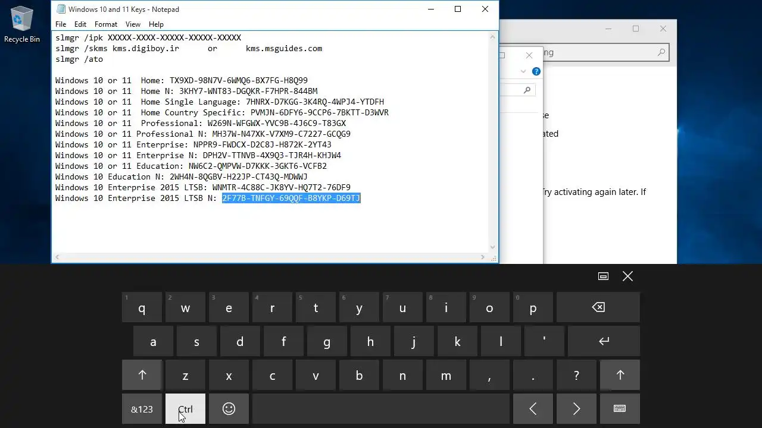Open keyboard layout options key
The width and height of the screenshot is (762, 428).
(x=620, y=409)
